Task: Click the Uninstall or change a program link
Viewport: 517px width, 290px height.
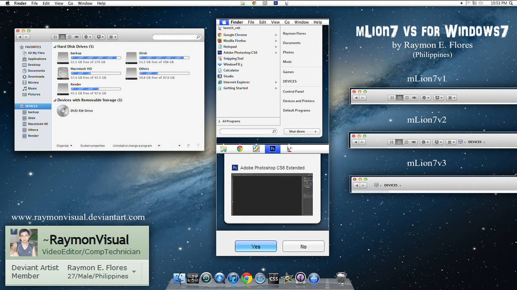Action: tap(132, 146)
